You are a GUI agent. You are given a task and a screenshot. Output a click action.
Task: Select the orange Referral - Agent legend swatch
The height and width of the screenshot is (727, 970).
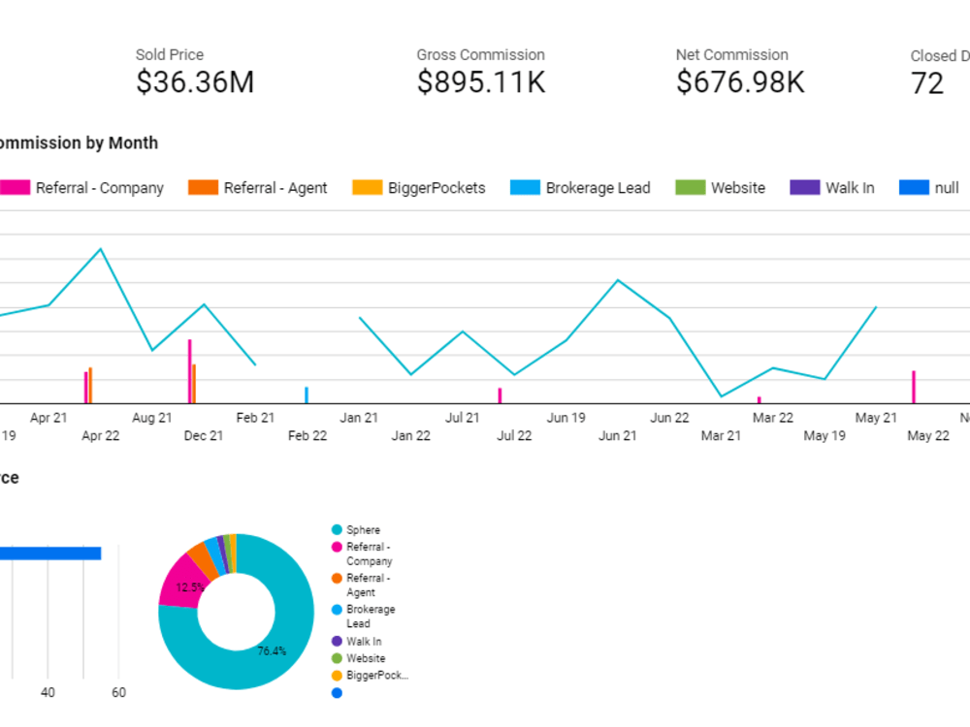pyautogui.click(x=205, y=188)
